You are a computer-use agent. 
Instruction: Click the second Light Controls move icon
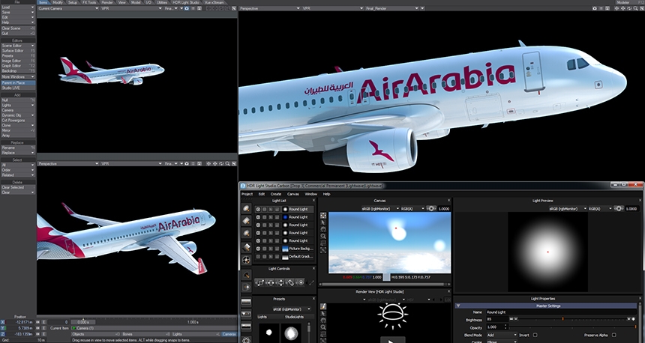tap(270, 282)
